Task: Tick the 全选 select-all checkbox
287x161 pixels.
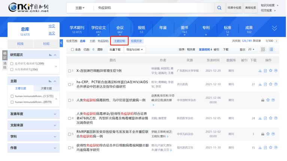Action: tap(72, 50)
